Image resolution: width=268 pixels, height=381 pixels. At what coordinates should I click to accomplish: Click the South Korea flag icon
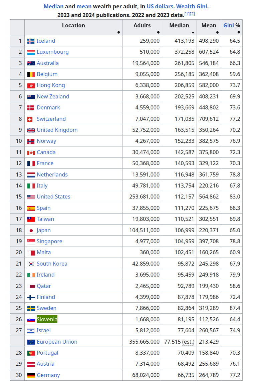coord(31,264)
